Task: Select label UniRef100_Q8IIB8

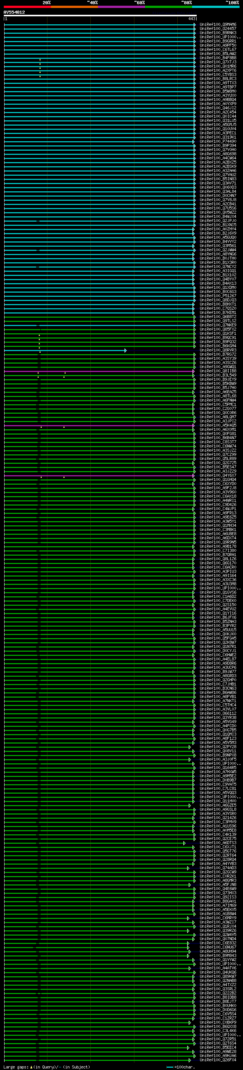Action: click(x=218, y=371)
